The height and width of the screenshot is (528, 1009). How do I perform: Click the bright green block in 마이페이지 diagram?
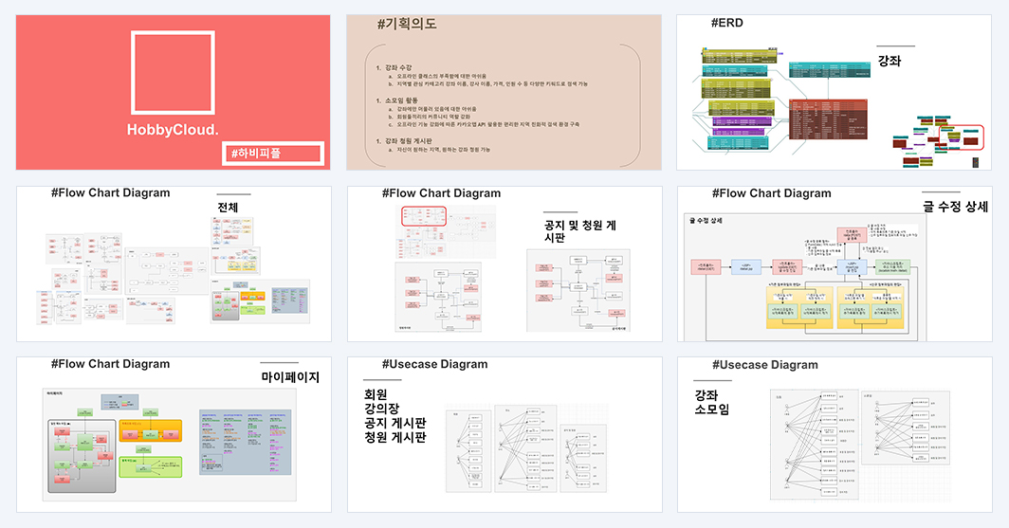point(151,467)
